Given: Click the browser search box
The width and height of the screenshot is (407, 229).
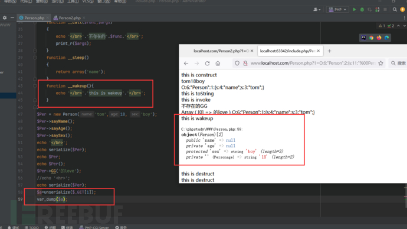Looking at the screenshot, I should [398, 63].
